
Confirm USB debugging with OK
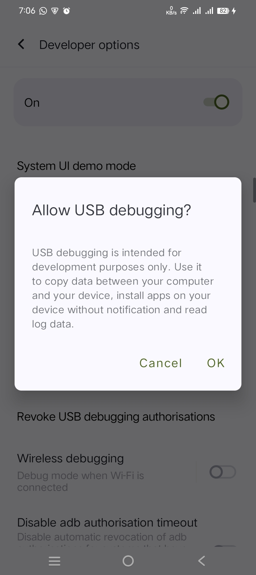click(216, 363)
